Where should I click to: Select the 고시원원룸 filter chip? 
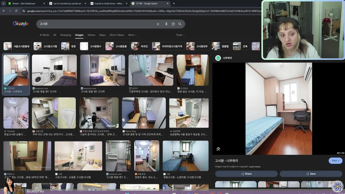point(117,46)
